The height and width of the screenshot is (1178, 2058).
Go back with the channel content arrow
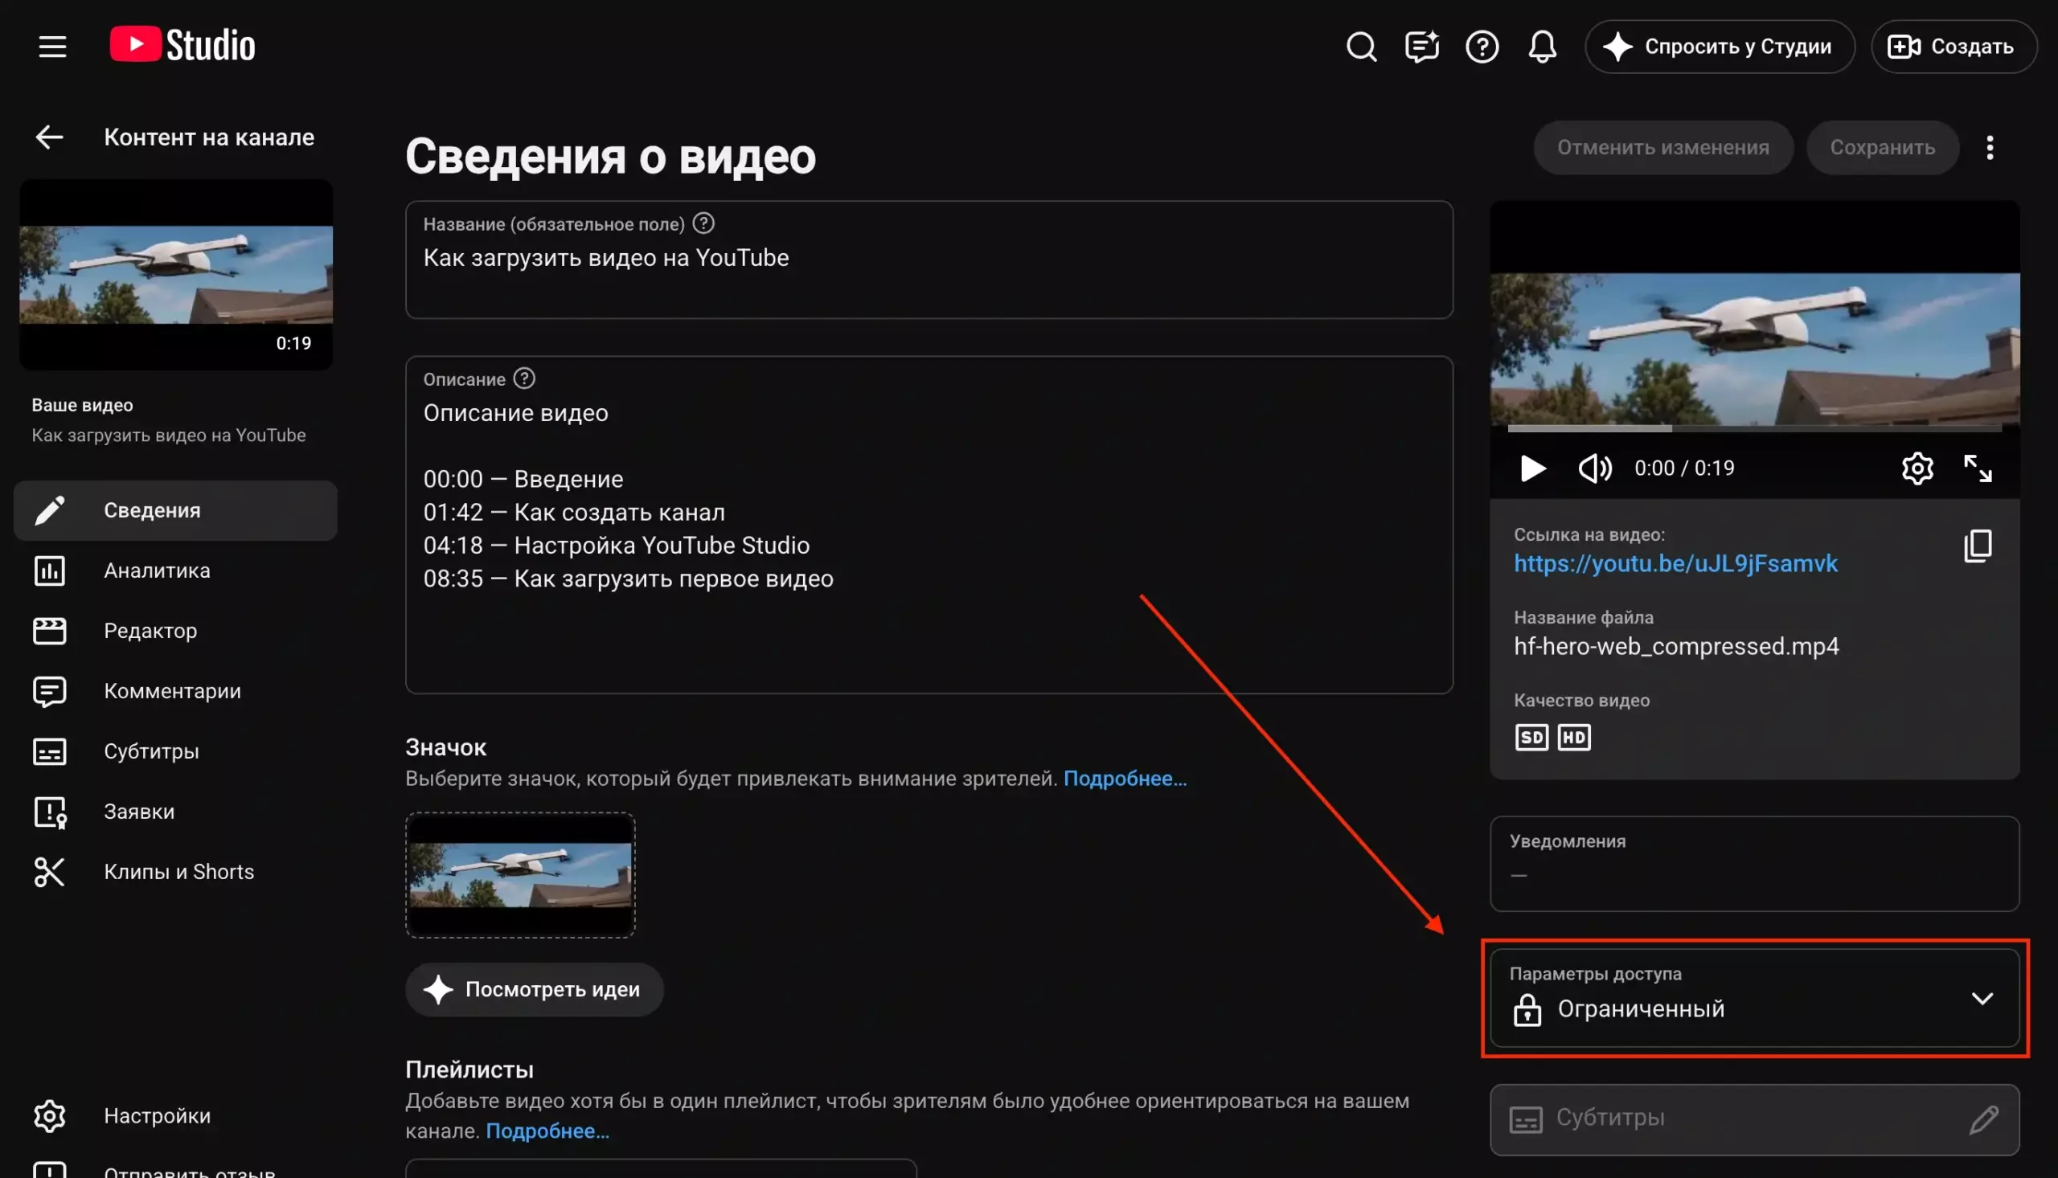pos(49,137)
